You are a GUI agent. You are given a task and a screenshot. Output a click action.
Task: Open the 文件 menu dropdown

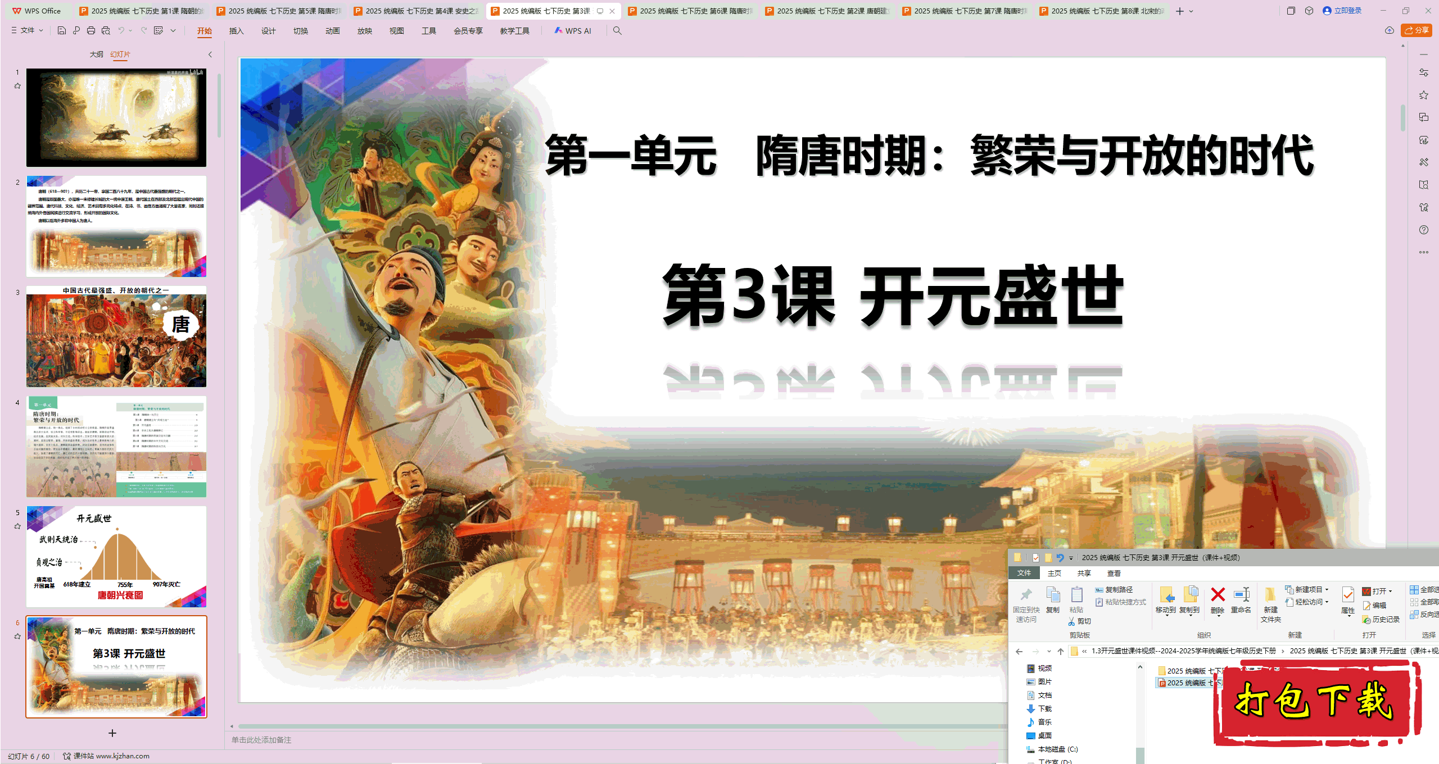click(27, 30)
